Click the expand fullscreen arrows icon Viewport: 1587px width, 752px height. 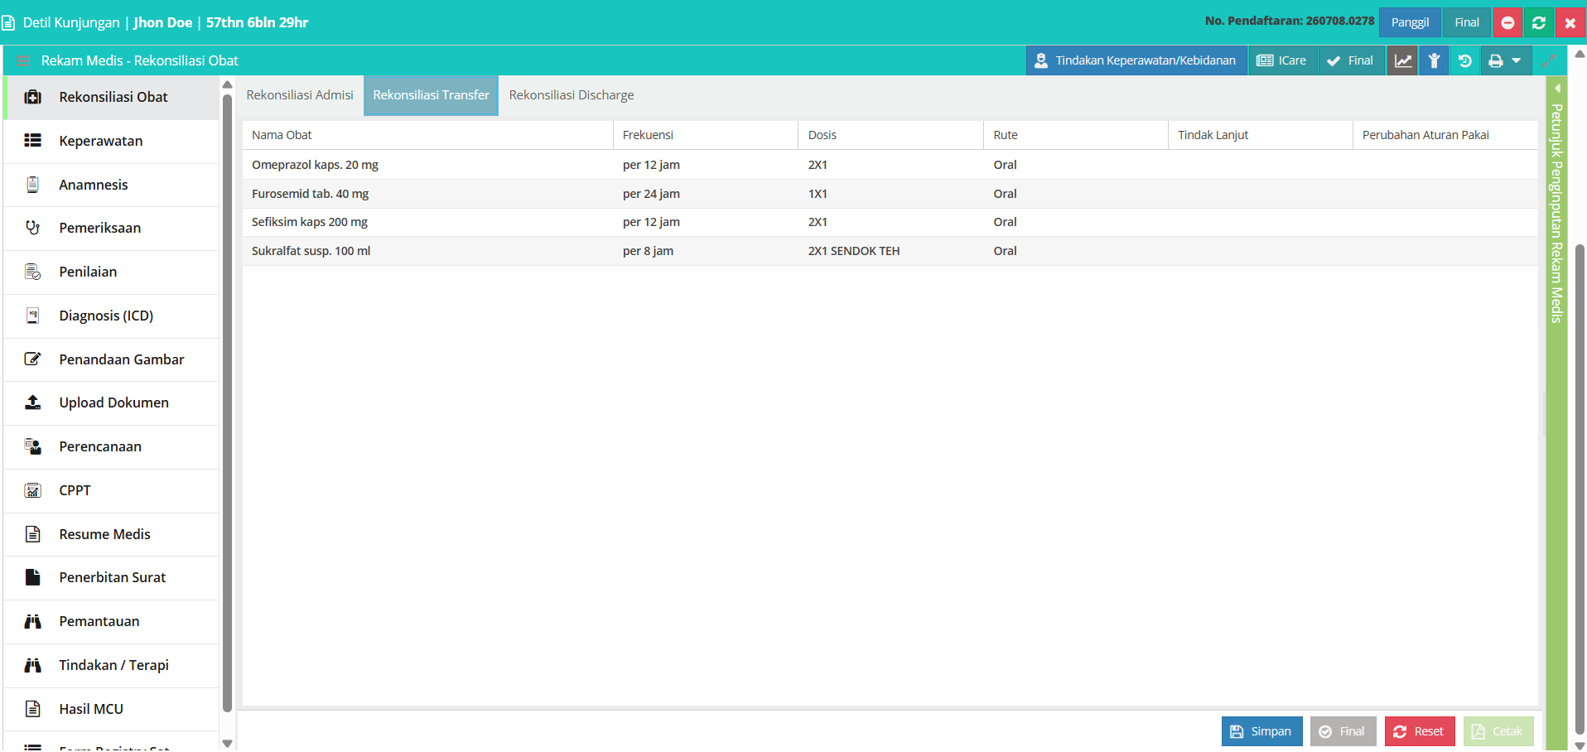pos(1549,60)
